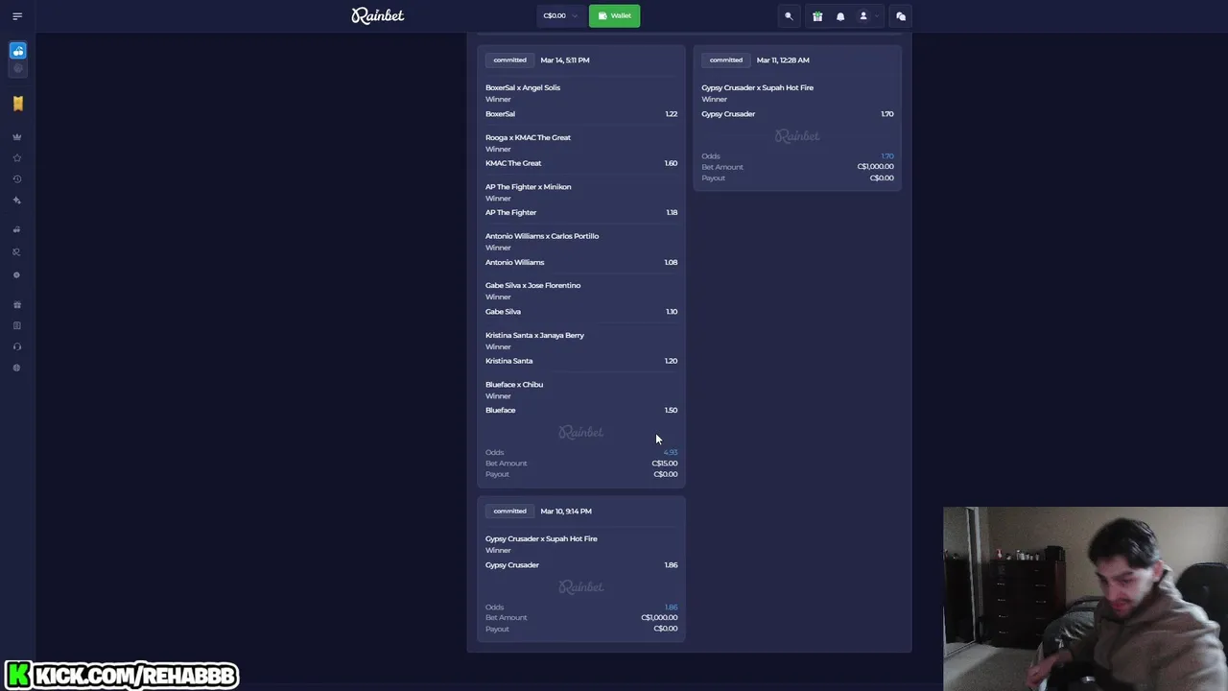Open the user profile avatar

point(862,16)
